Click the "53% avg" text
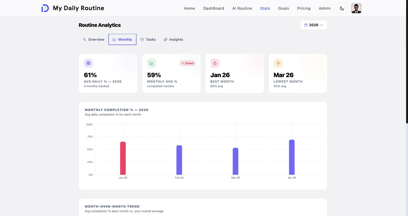The height and width of the screenshot is (216, 408). pos(280,86)
